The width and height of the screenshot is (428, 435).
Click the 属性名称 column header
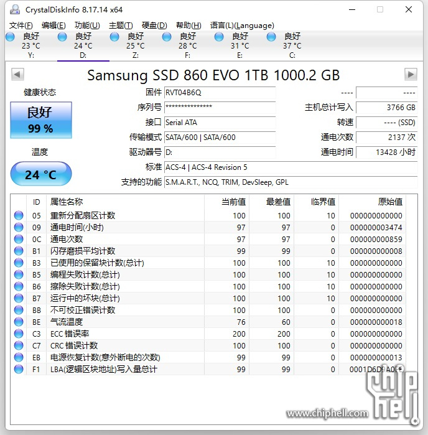click(x=126, y=202)
